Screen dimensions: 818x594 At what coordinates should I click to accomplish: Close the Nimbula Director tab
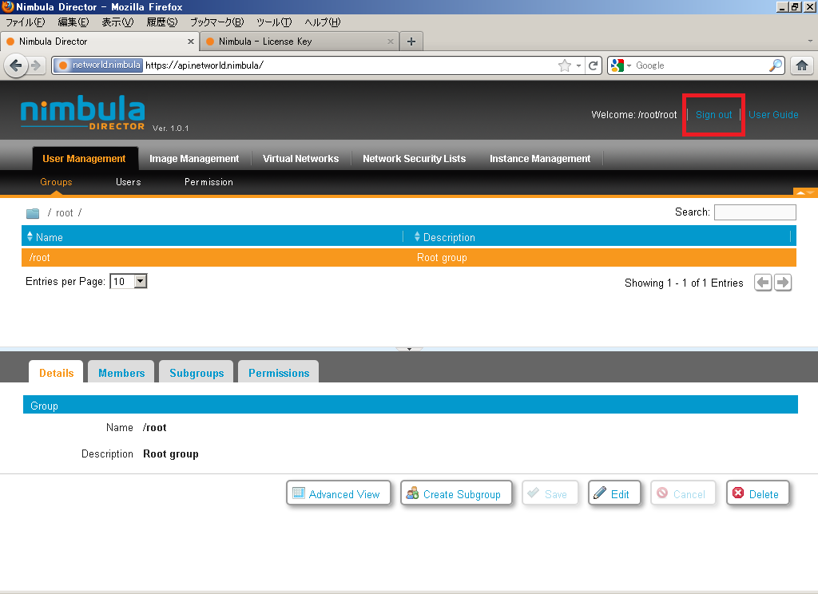(190, 42)
